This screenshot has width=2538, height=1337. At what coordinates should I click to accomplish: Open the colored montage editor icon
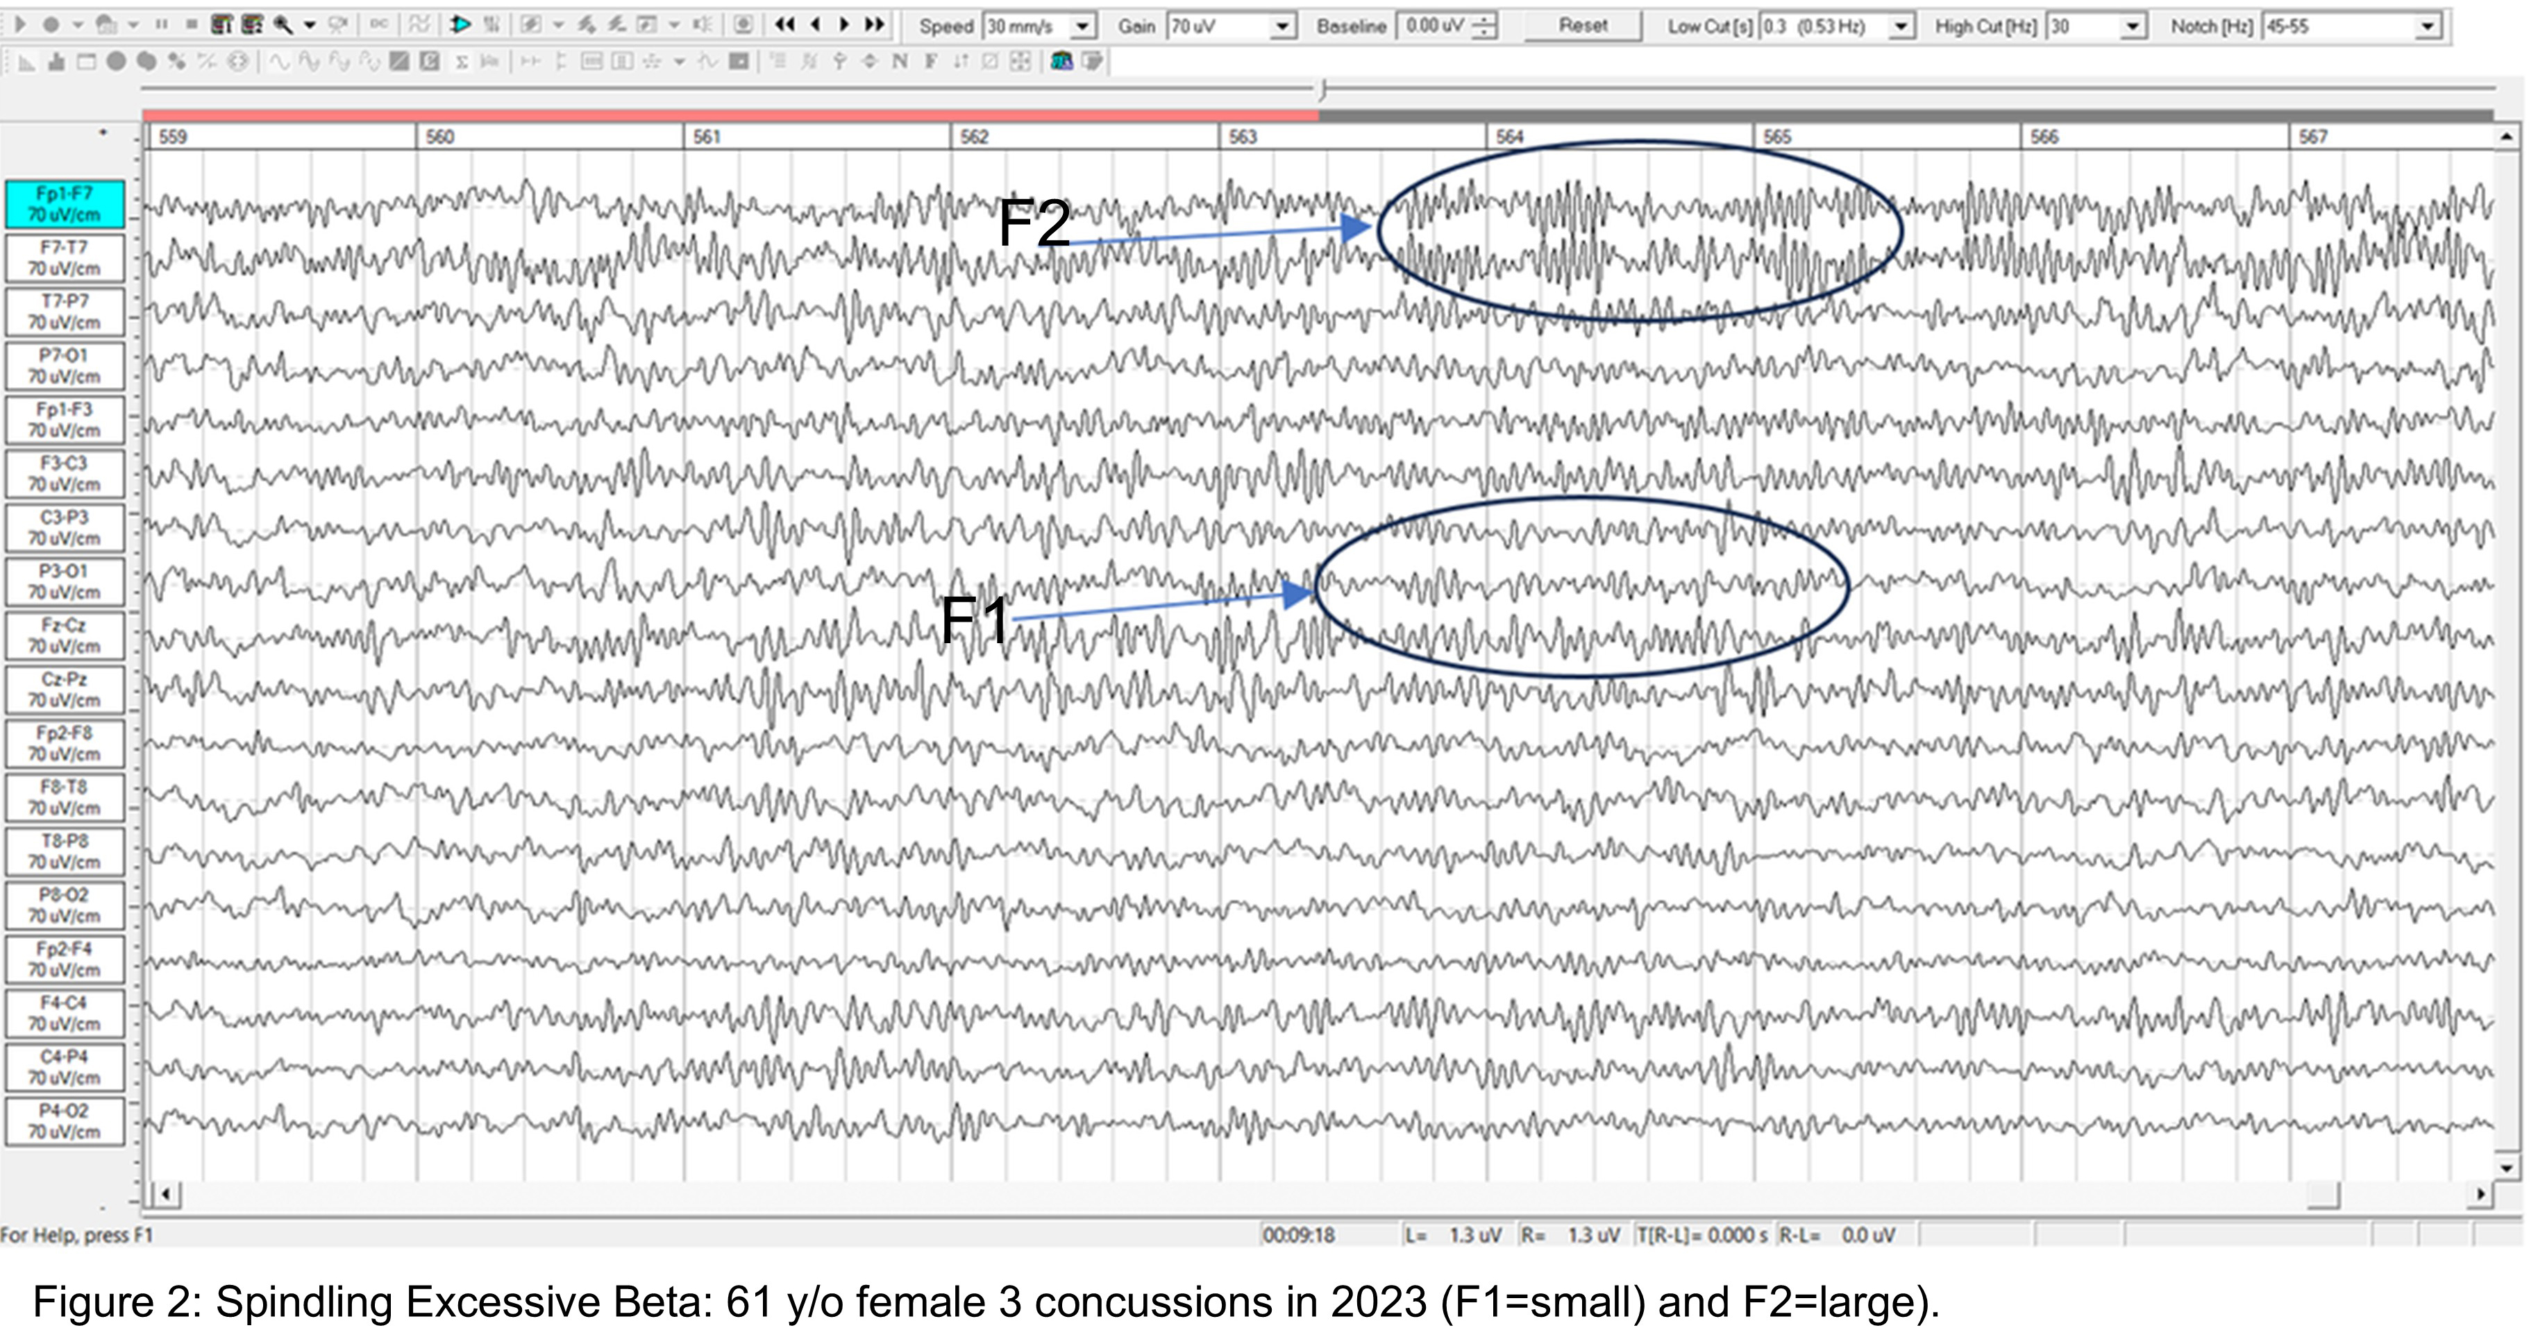coord(1061,62)
